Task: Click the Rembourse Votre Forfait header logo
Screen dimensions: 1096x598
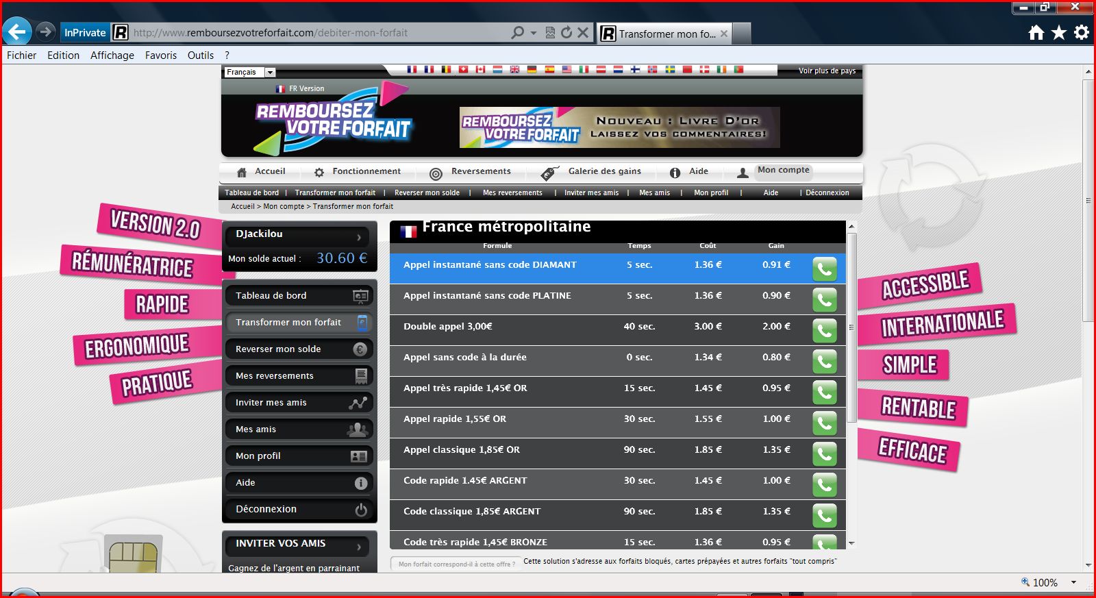Action: (334, 119)
